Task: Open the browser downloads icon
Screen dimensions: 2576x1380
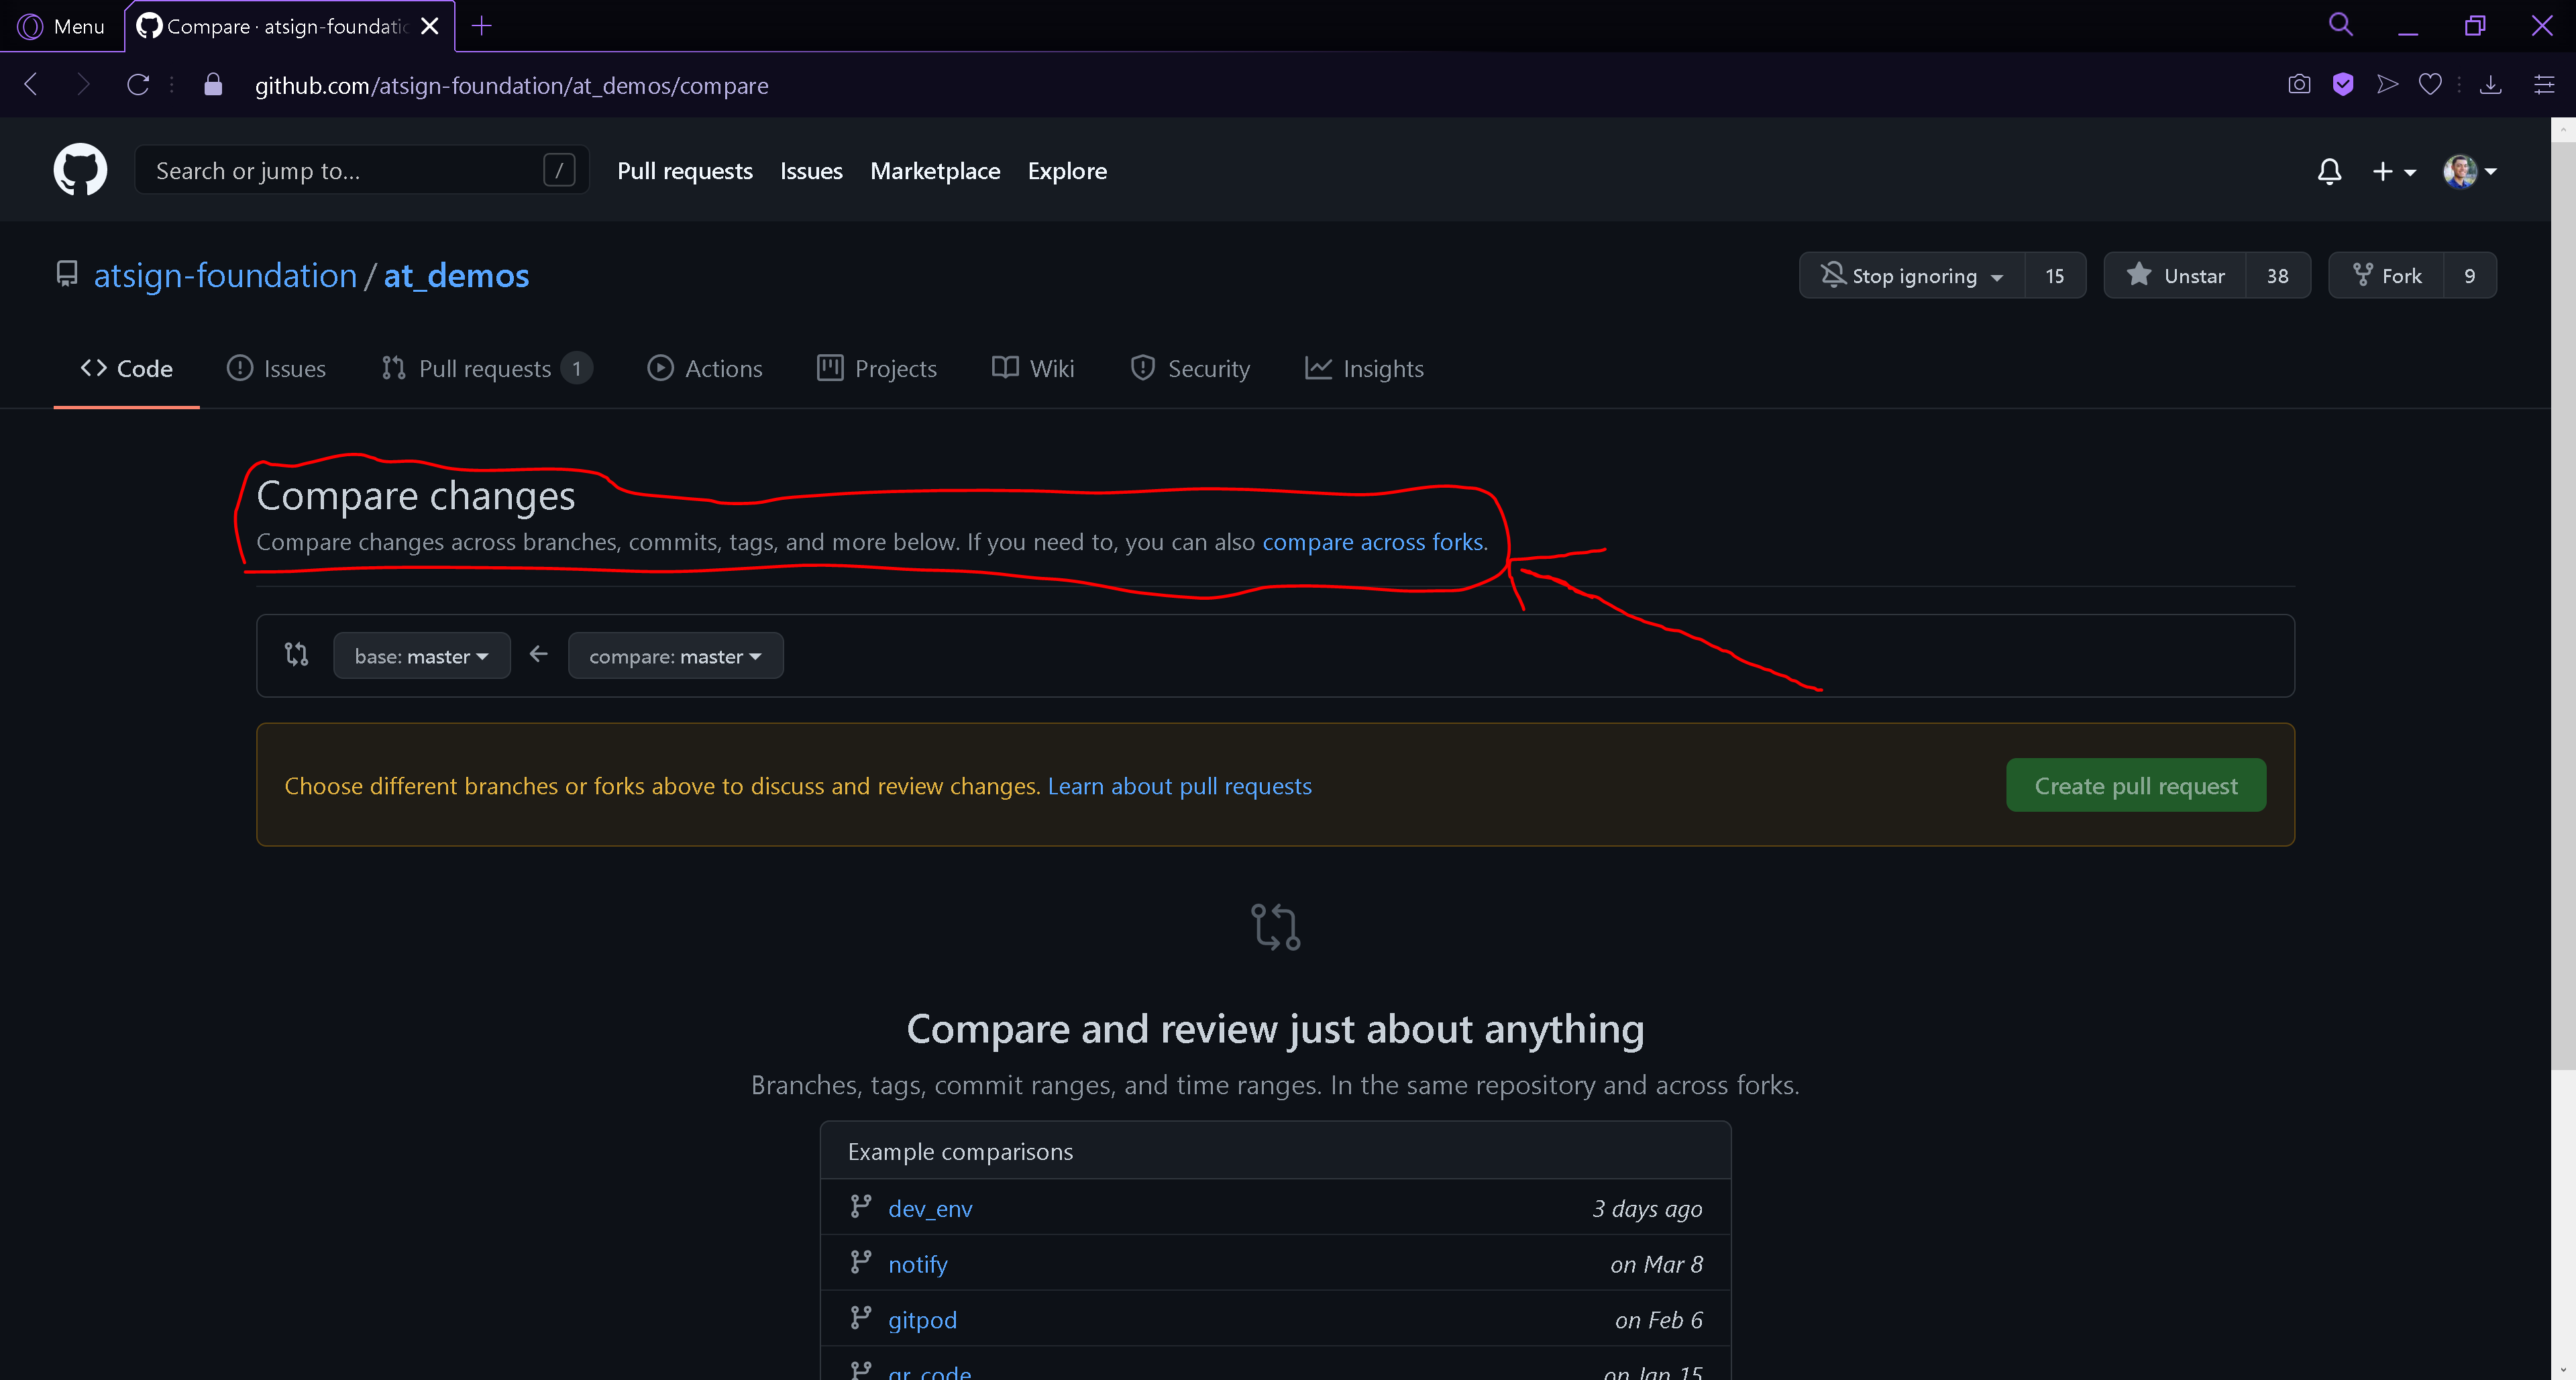Action: click(x=2491, y=85)
